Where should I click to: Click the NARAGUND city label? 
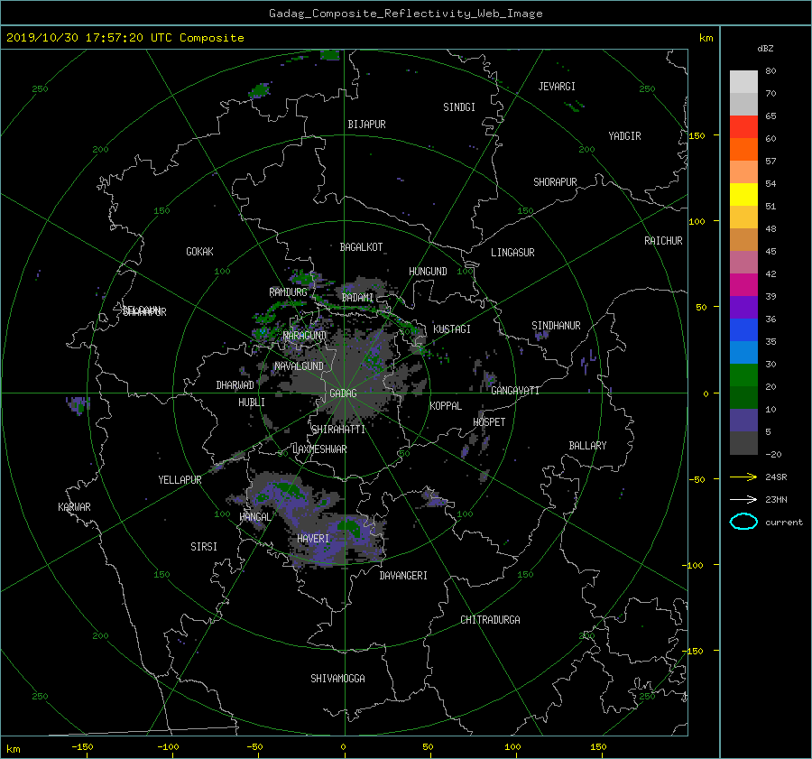[305, 335]
